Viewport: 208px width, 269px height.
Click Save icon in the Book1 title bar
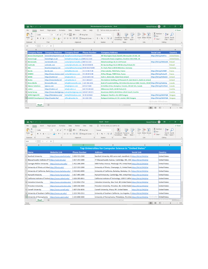[28, 122]
